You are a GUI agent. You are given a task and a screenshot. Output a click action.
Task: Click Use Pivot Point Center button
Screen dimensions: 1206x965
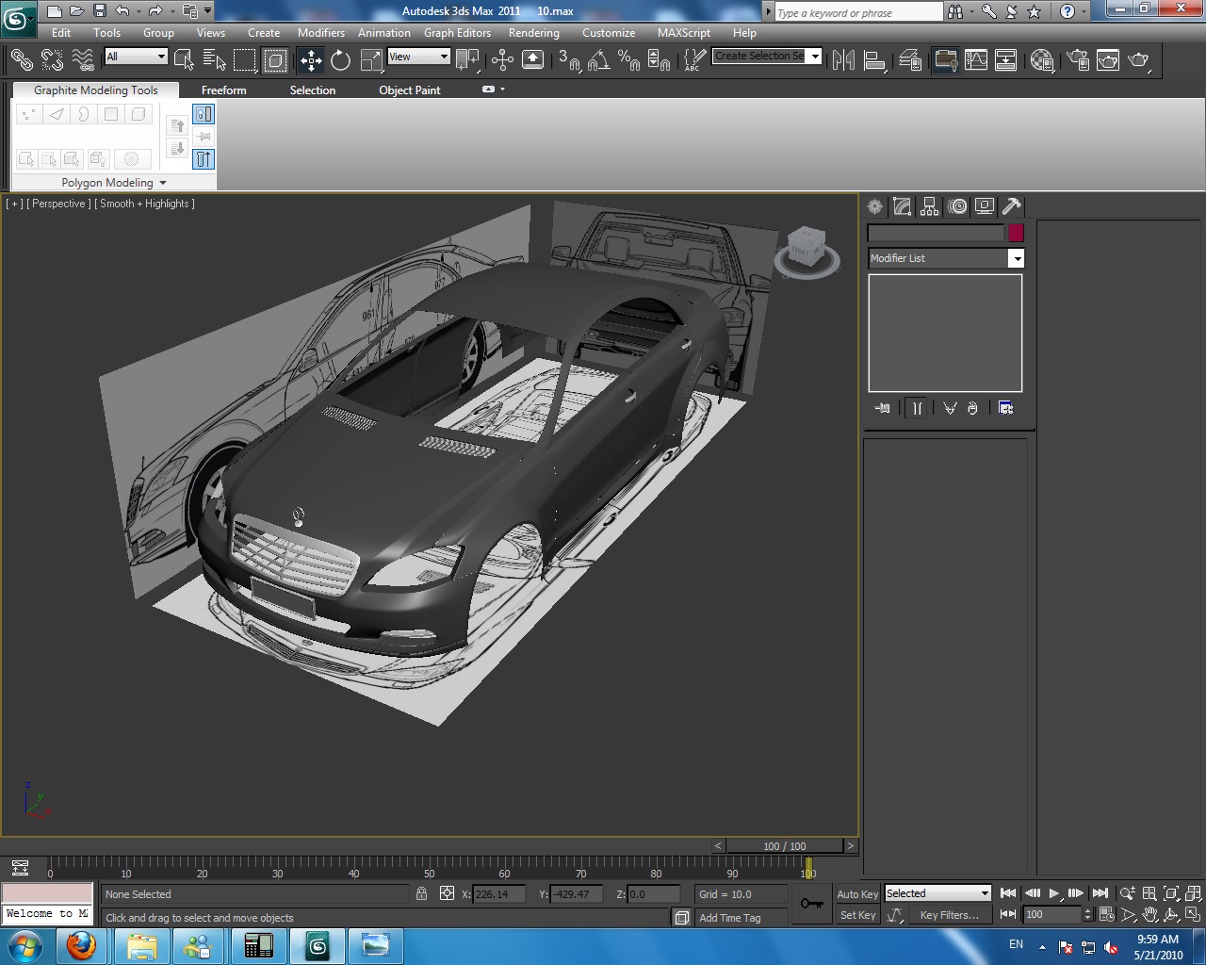467,60
